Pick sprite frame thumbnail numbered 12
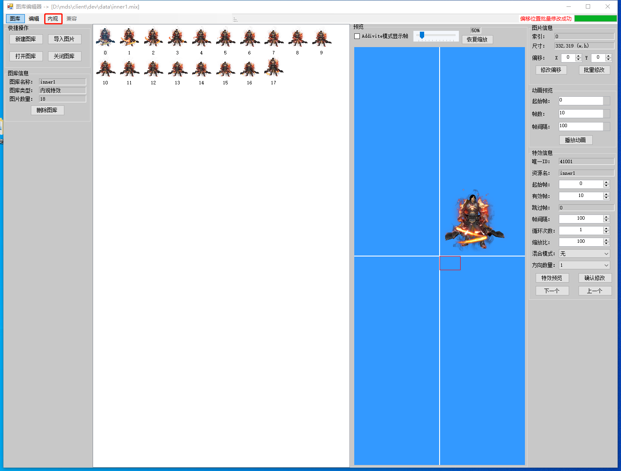621x471 pixels. tap(153, 69)
